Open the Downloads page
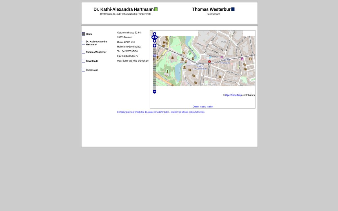This screenshot has height=211, width=338. point(92,61)
